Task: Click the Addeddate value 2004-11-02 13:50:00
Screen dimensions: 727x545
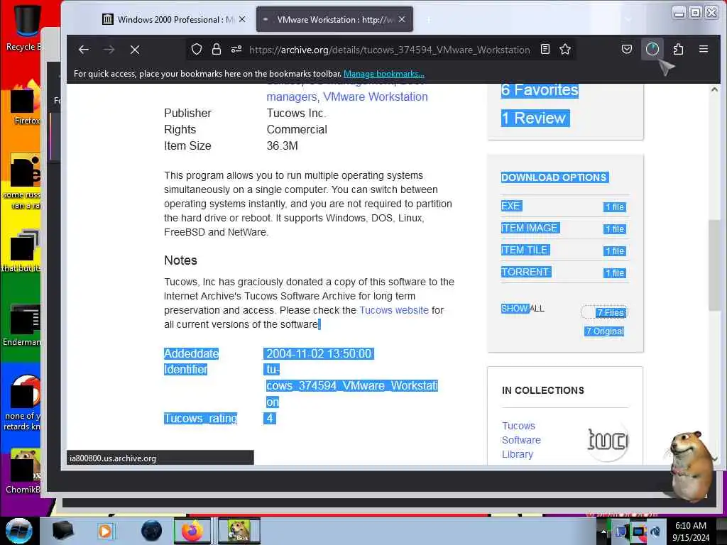Action: pyautogui.click(x=319, y=353)
